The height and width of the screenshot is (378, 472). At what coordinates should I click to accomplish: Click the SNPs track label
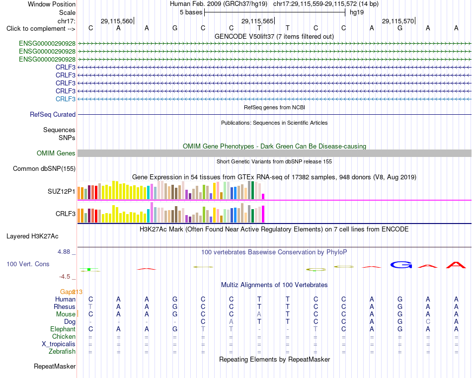point(67,138)
